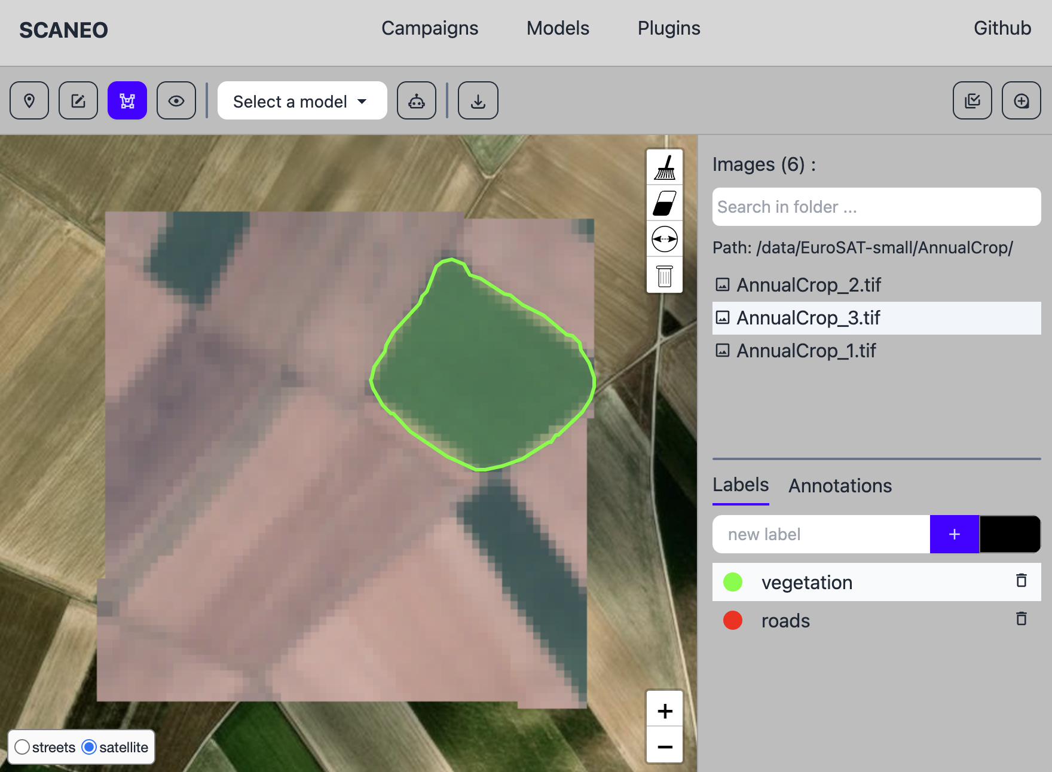Click the polygon segmentation tool
Image resolution: width=1052 pixels, height=772 pixels.
click(127, 101)
